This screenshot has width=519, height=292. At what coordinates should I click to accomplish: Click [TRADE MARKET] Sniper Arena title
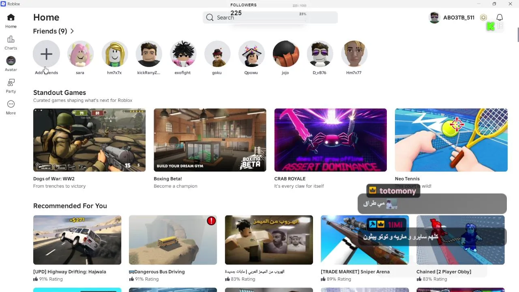click(355, 272)
